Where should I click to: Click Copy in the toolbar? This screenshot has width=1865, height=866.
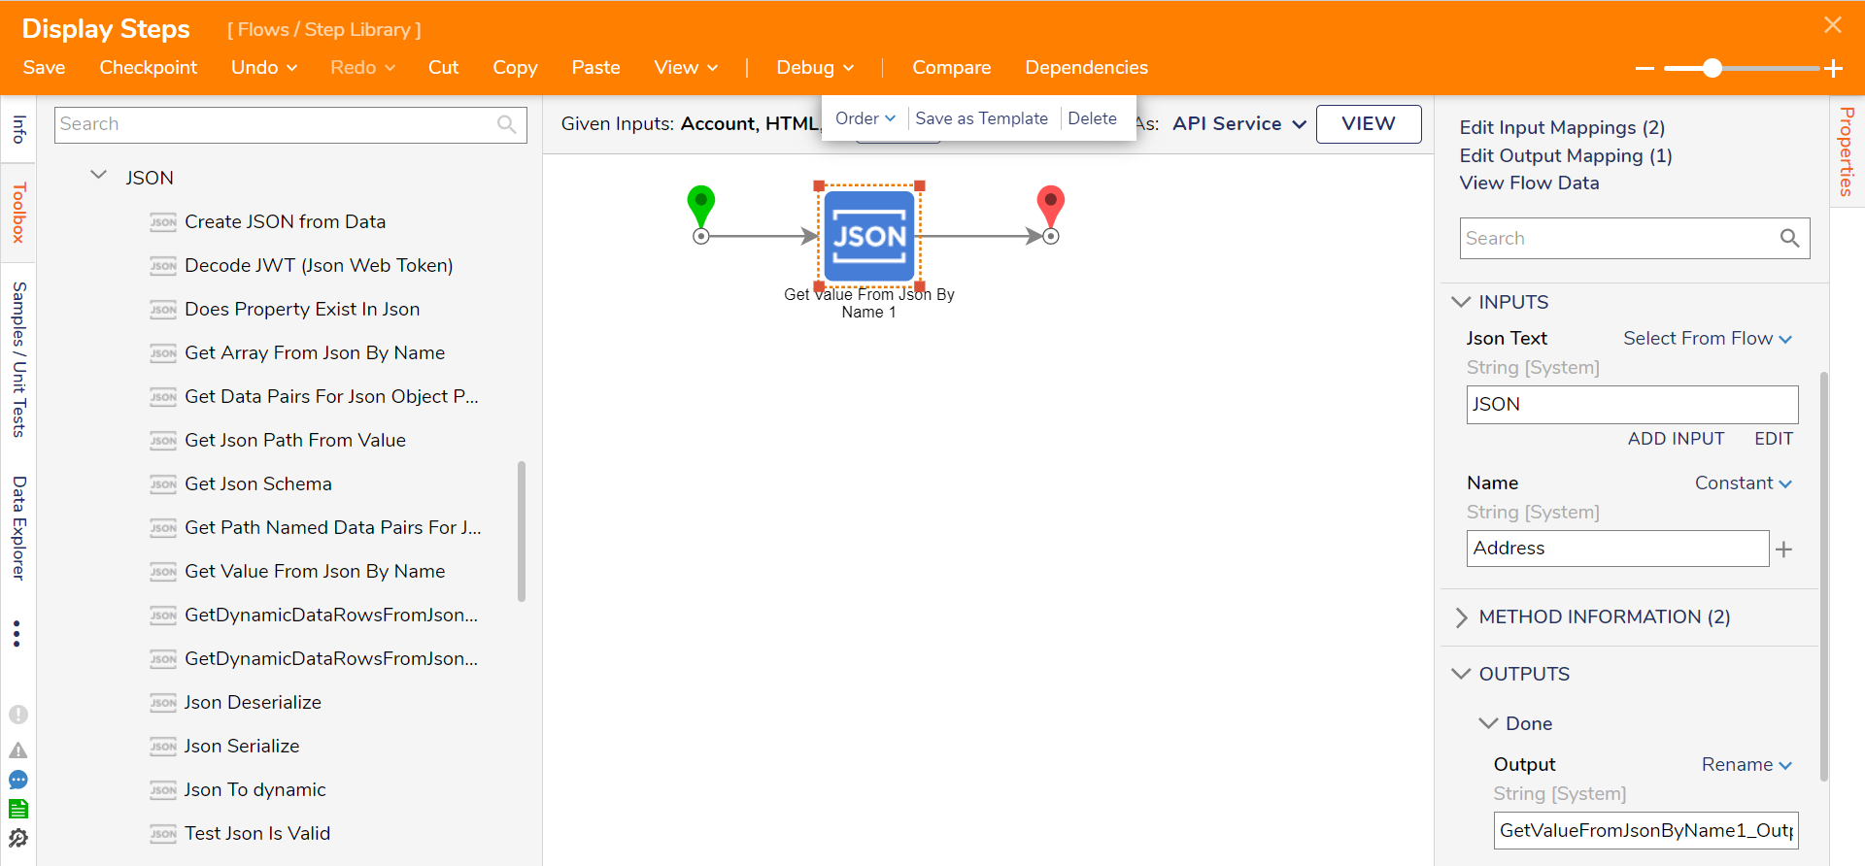(x=515, y=68)
